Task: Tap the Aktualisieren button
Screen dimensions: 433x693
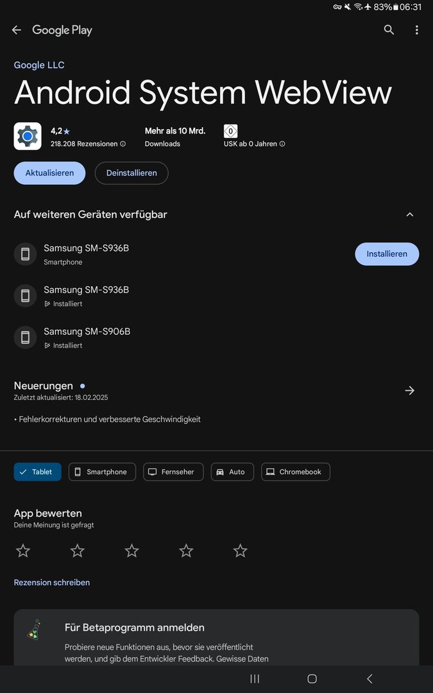Action: click(x=49, y=173)
